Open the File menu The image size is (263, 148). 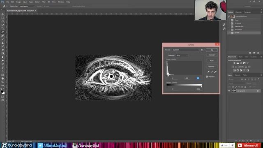coord(7,2)
